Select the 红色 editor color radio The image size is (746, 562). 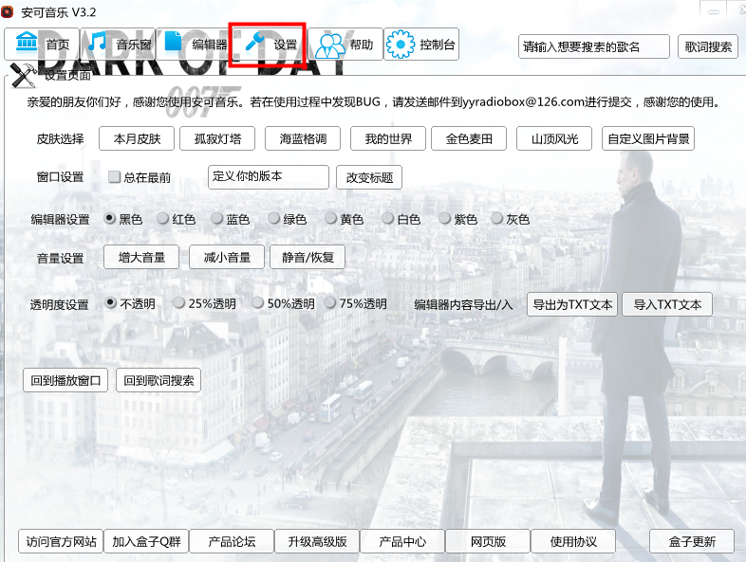pos(162,219)
